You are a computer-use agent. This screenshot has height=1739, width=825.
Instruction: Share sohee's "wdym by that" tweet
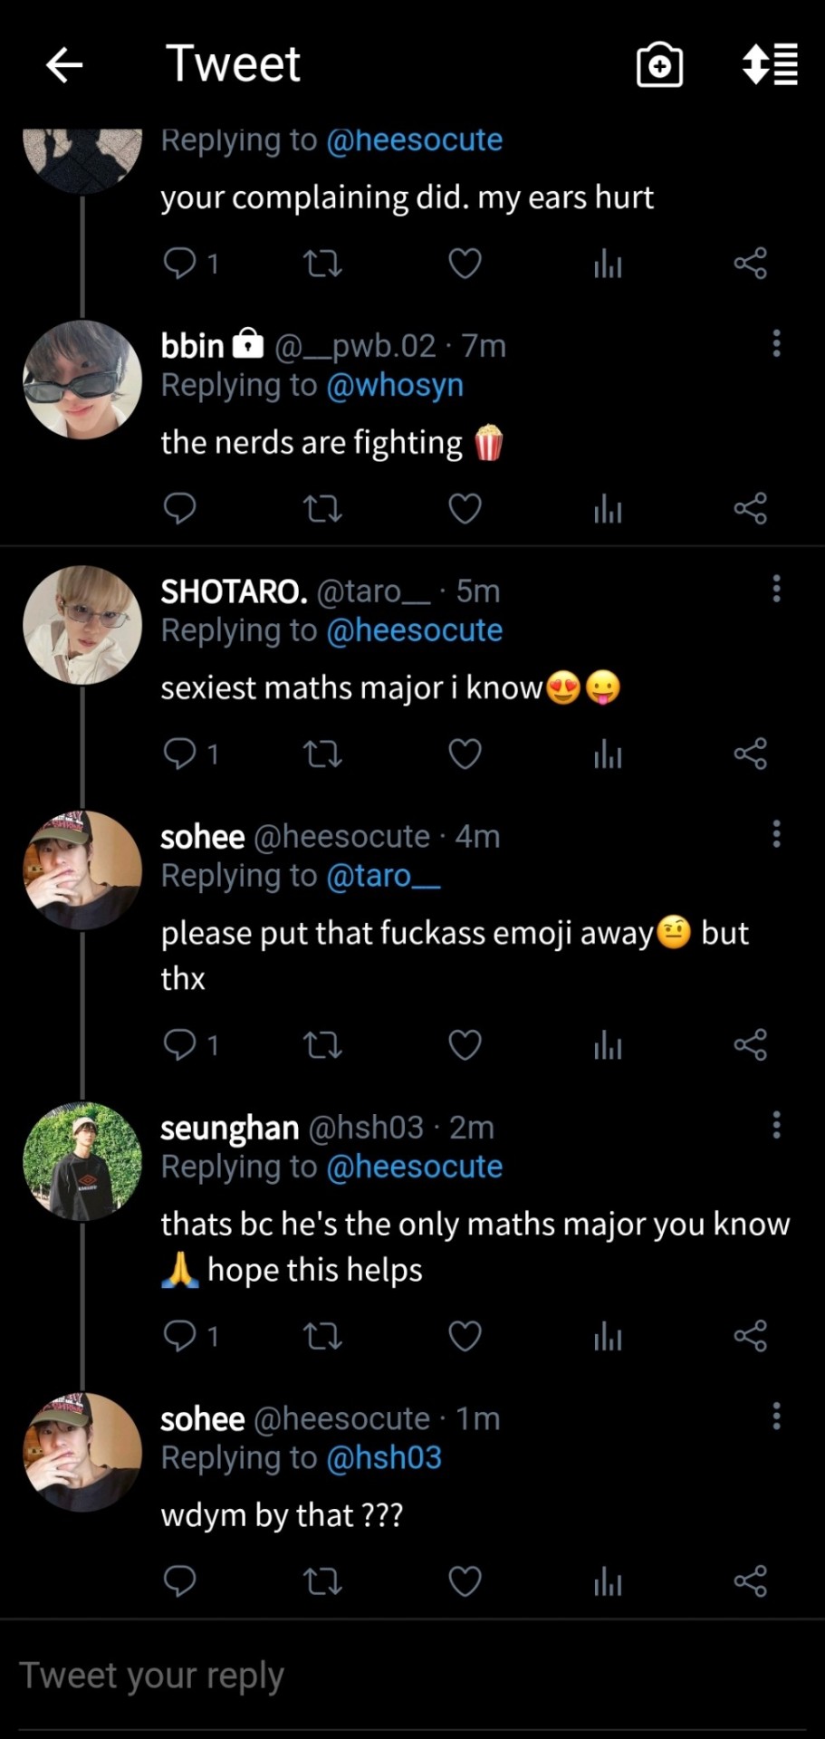tap(750, 1581)
